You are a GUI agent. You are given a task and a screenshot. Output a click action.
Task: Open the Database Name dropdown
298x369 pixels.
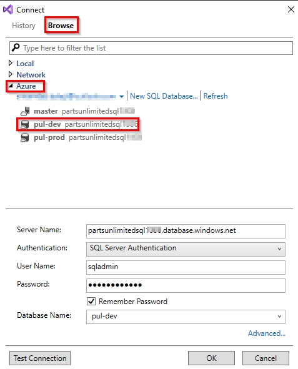click(186, 317)
